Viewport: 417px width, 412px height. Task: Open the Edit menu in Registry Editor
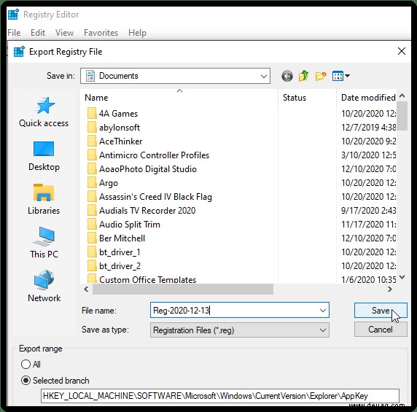(x=38, y=33)
